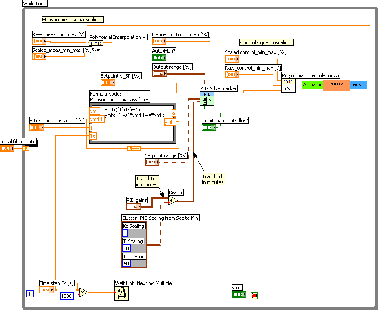The width and height of the screenshot is (378, 310).
Task: Click the stop boolean terminal
Action: click(239, 294)
